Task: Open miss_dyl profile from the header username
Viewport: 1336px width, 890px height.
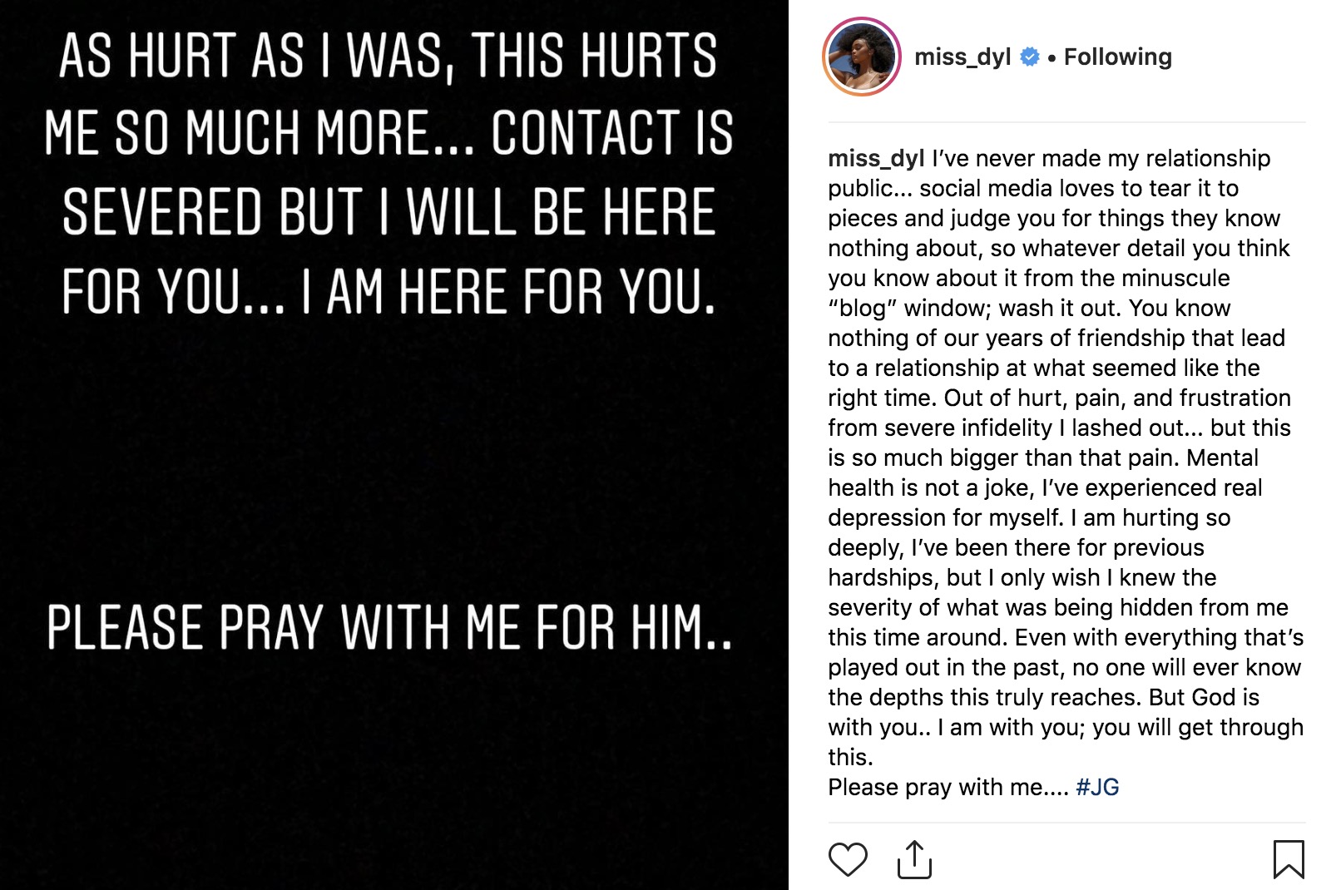Action: point(962,57)
